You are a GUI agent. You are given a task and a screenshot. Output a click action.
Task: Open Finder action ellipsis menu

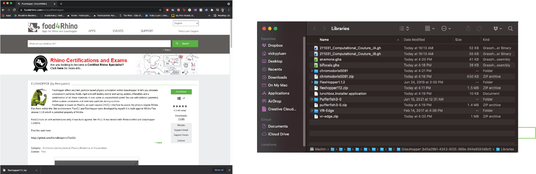[x=446, y=28]
